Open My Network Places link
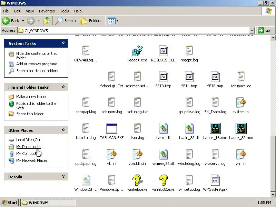The image size is (276, 207). pos(32,160)
